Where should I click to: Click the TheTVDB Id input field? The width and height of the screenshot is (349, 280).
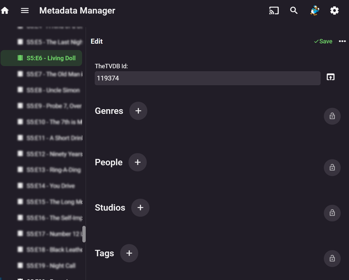(x=207, y=78)
